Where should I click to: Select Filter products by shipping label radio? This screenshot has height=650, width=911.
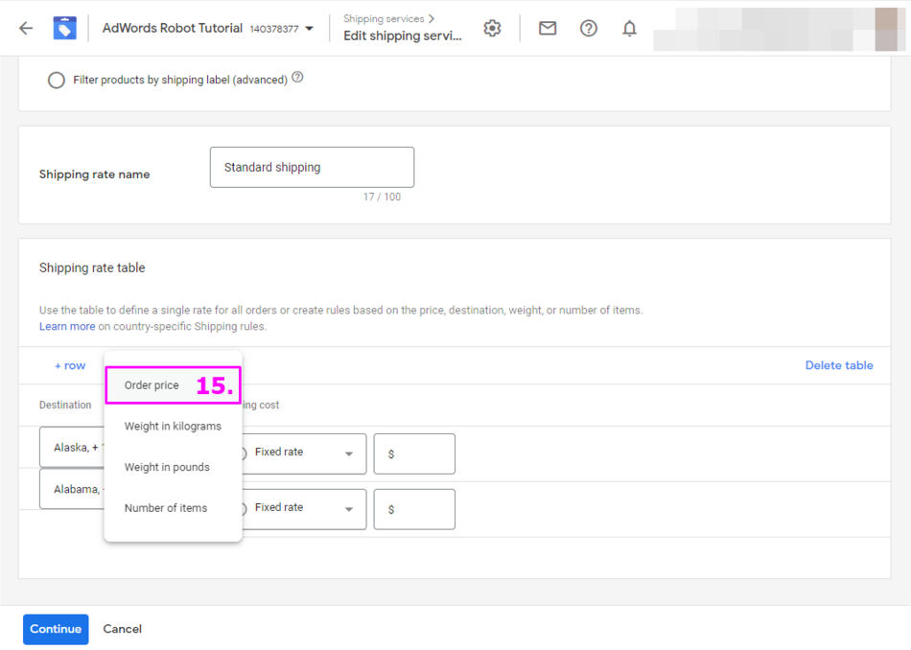pos(57,81)
